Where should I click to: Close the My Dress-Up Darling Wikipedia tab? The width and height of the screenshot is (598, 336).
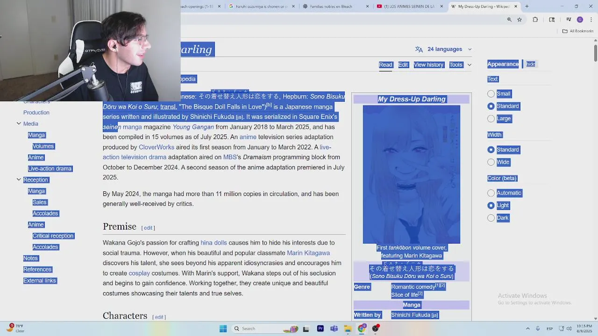516,7
